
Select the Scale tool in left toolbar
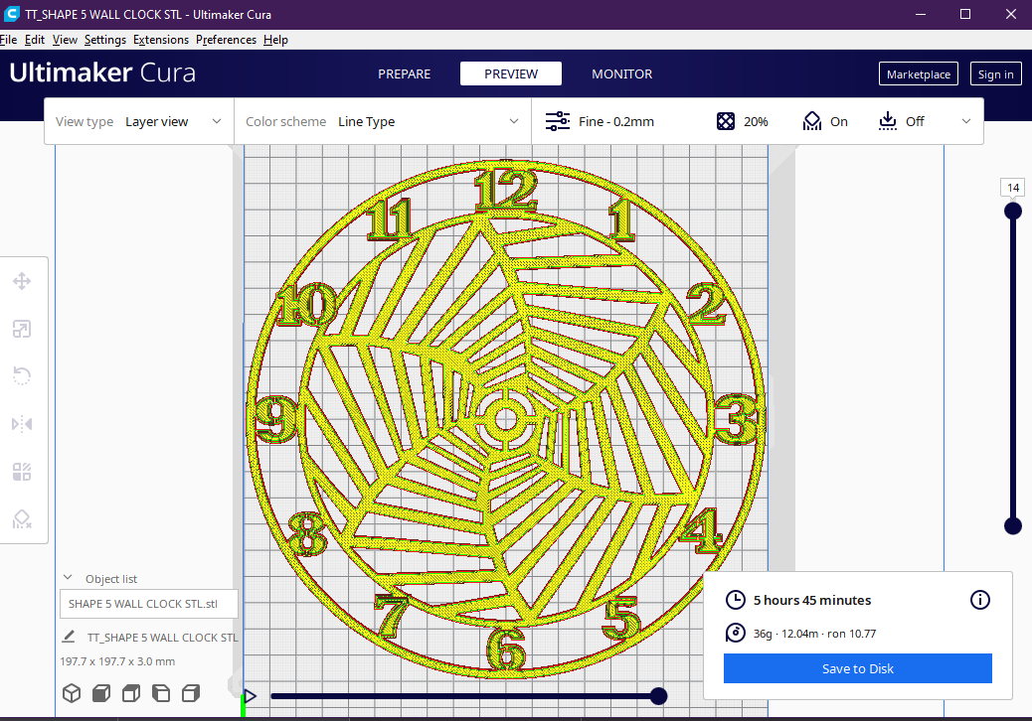pyautogui.click(x=22, y=329)
